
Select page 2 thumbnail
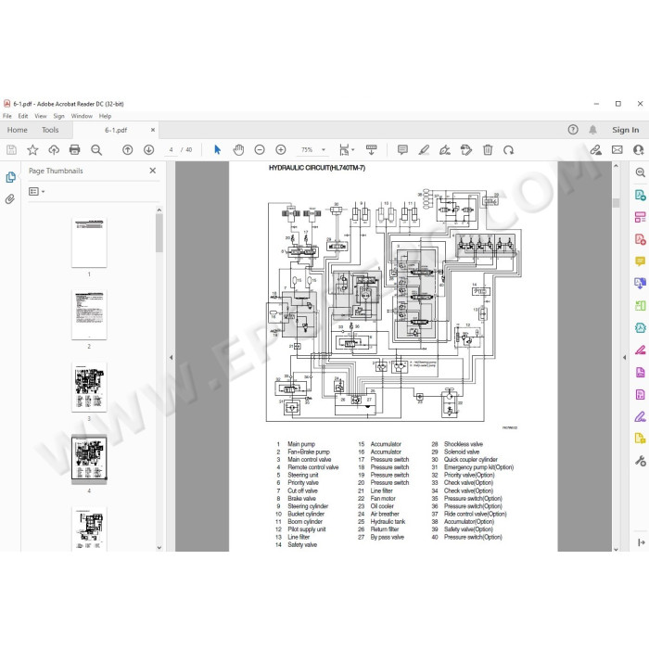click(x=89, y=314)
